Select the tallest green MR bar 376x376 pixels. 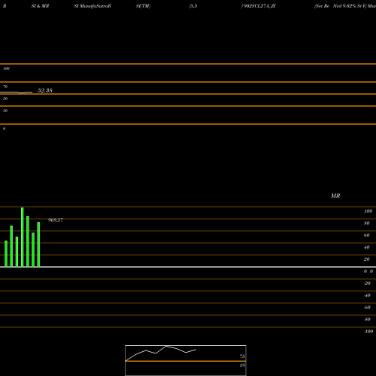click(x=23, y=237)
